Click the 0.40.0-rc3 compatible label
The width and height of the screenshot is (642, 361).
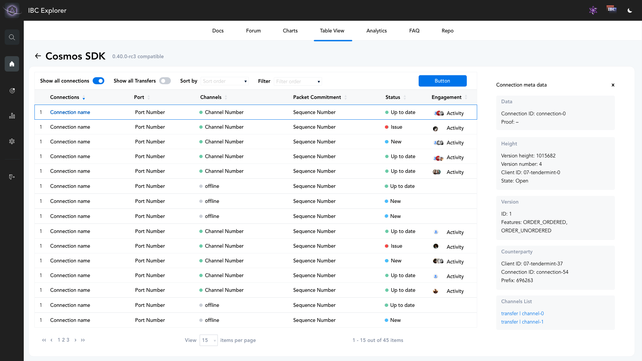[138, 56]
